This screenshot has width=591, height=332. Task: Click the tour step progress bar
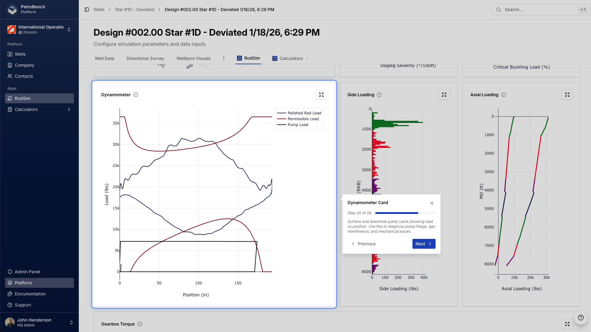click(x=405, y=213)
